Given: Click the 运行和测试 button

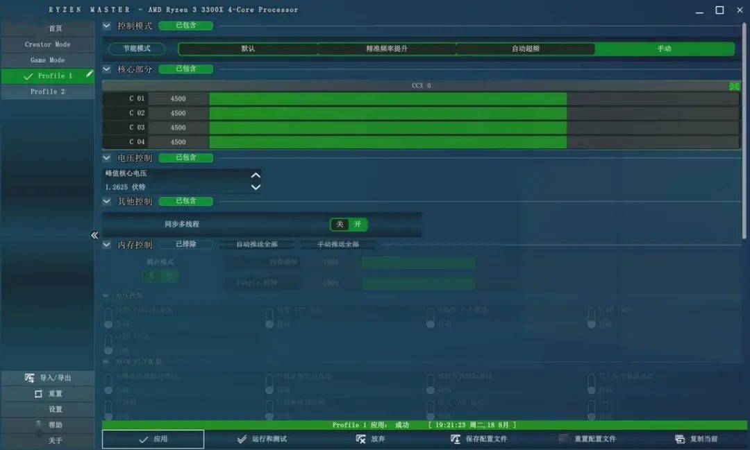Looking at the screenshot, I should [x=262, y=439].
